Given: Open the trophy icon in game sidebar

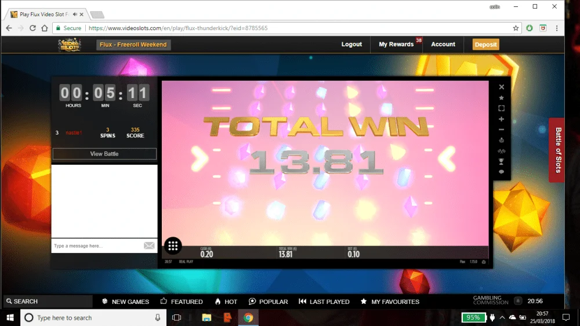Looking at the screenshot, I should [501, 162].
